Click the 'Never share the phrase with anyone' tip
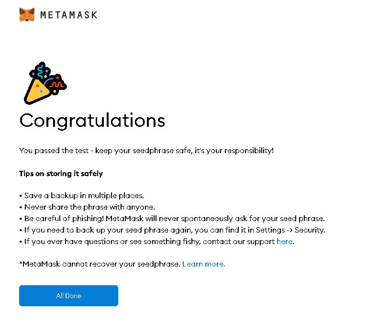This screenshot has height=334, width=378. [x=89, y=207]
